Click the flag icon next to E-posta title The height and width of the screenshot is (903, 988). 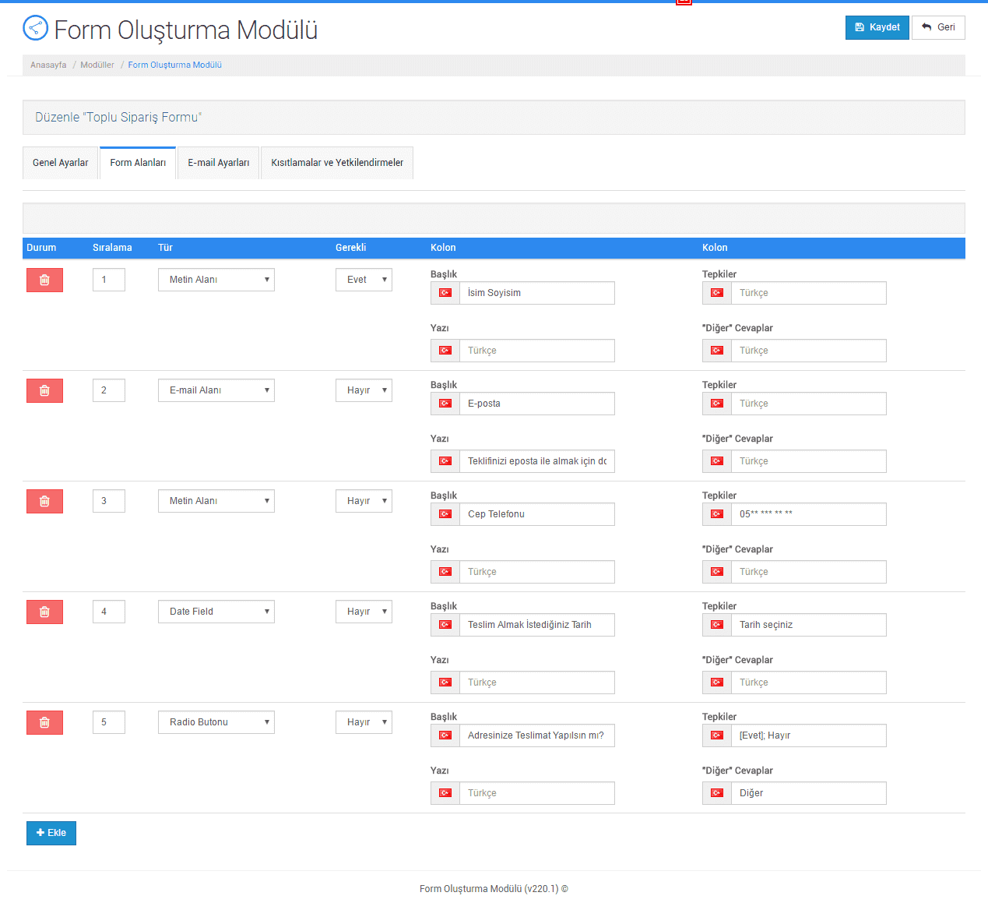[445, 404]
